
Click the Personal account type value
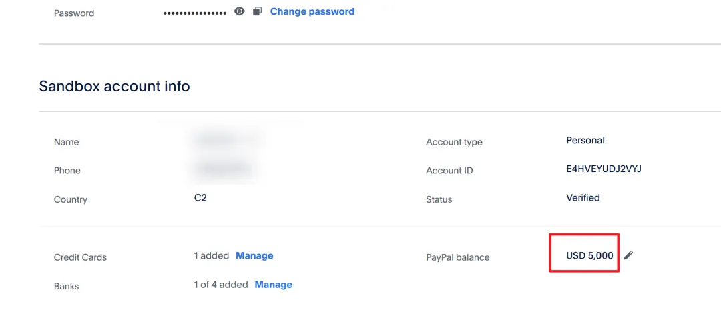click(x=585, y=141)
